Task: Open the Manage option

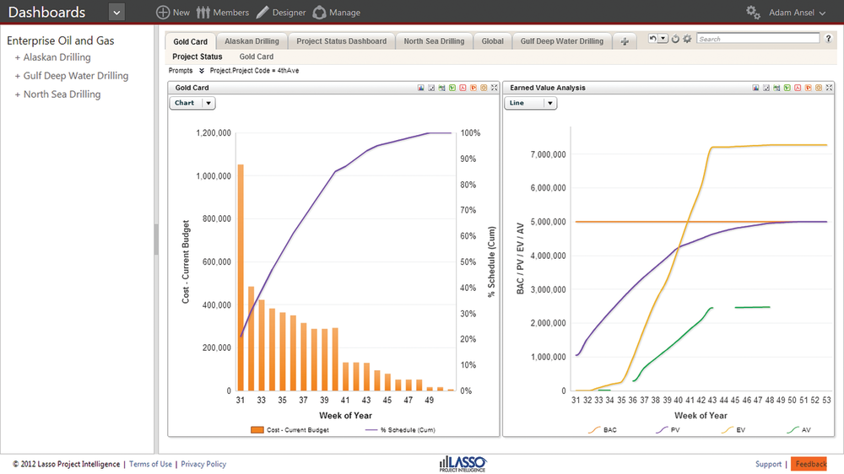Action: 337,13
